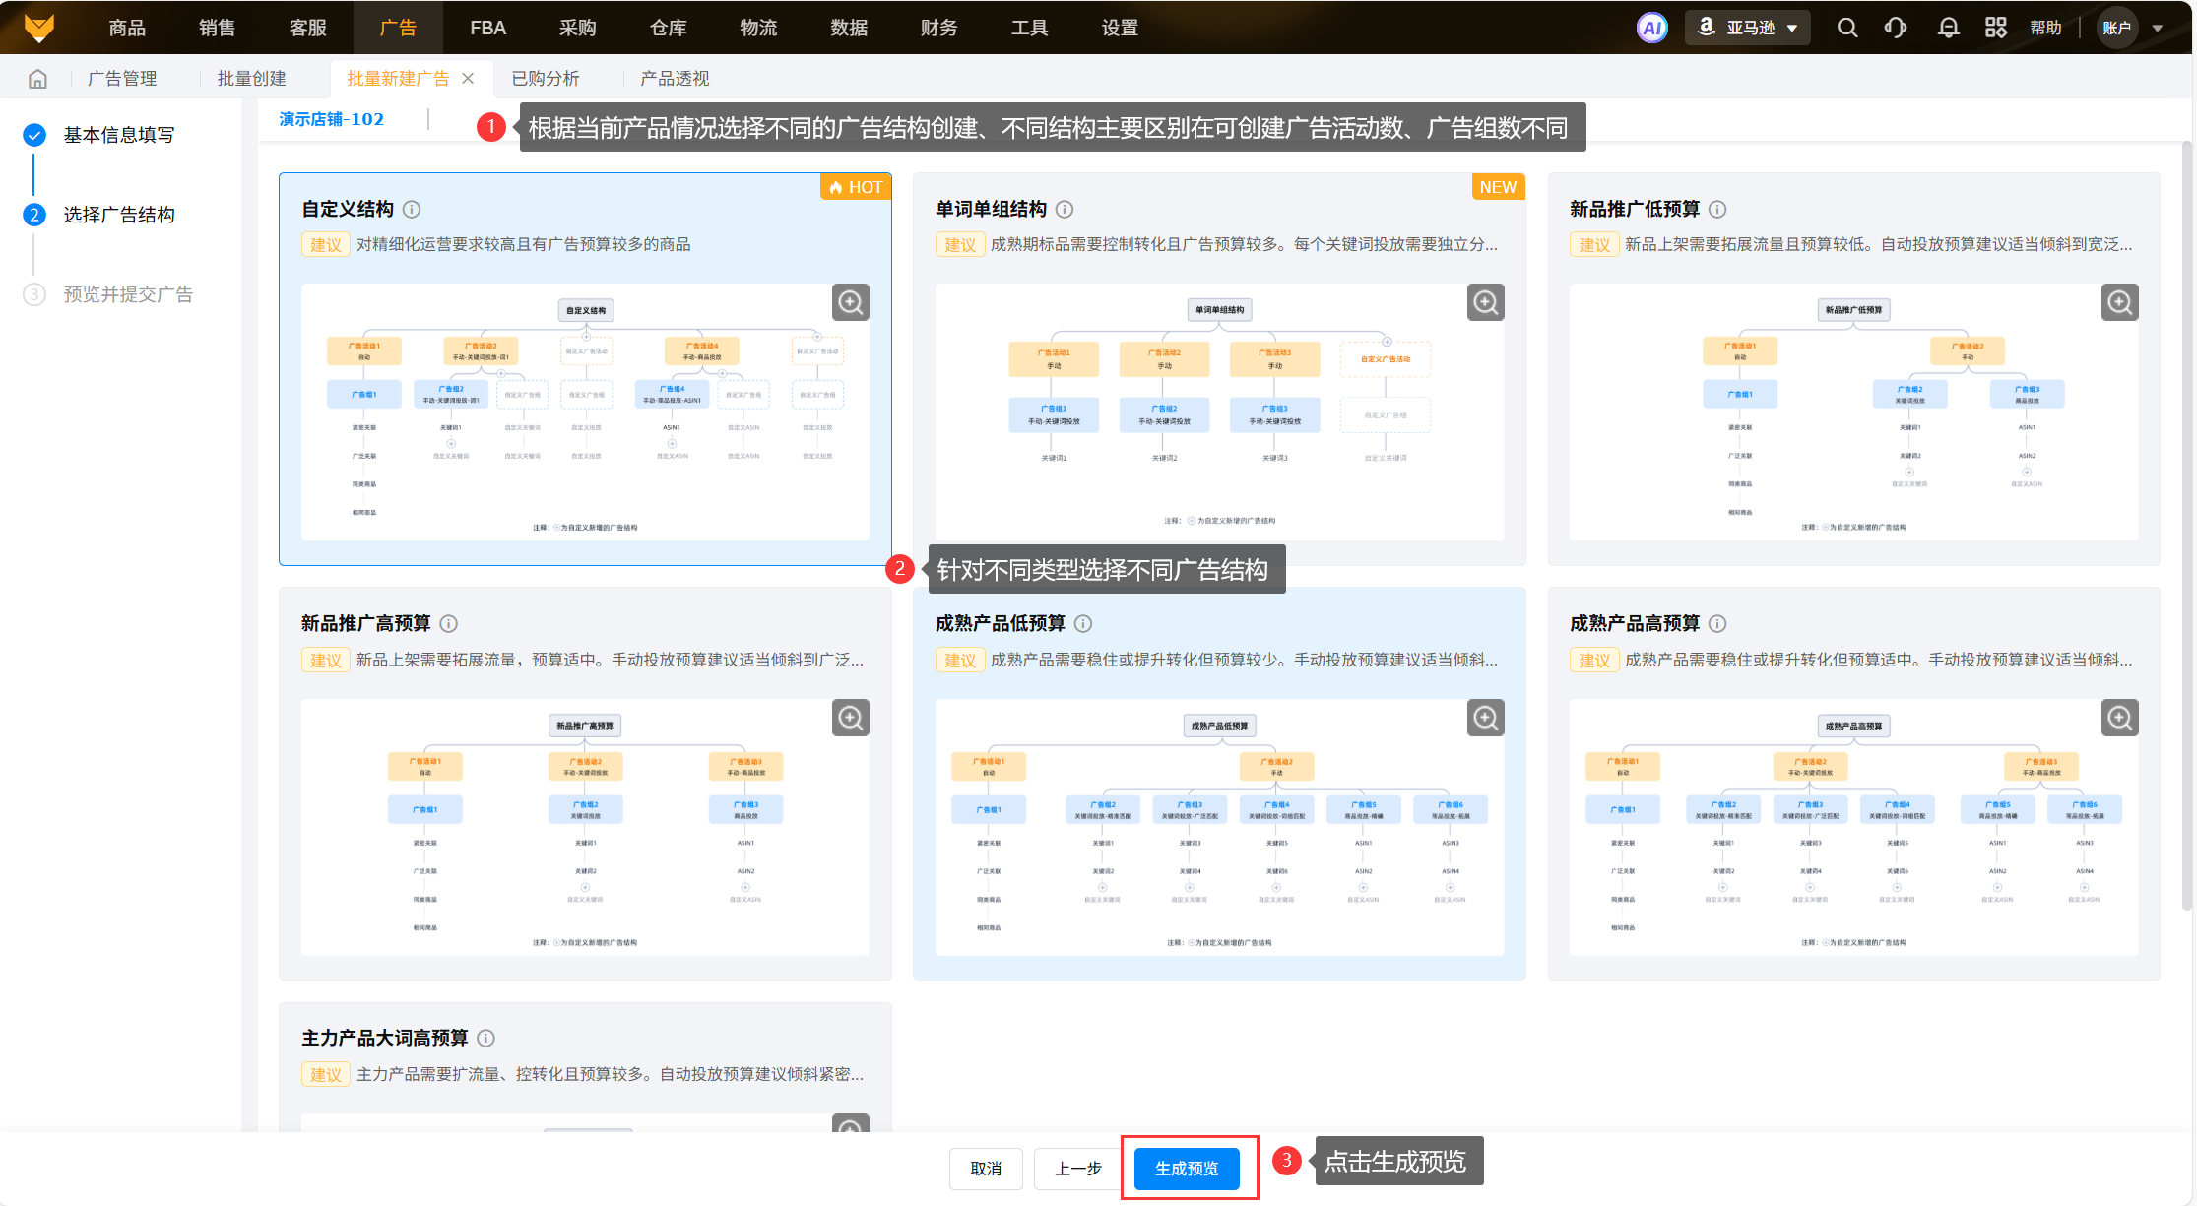Expand the 亚马逊 platform dropdown

1752,28
